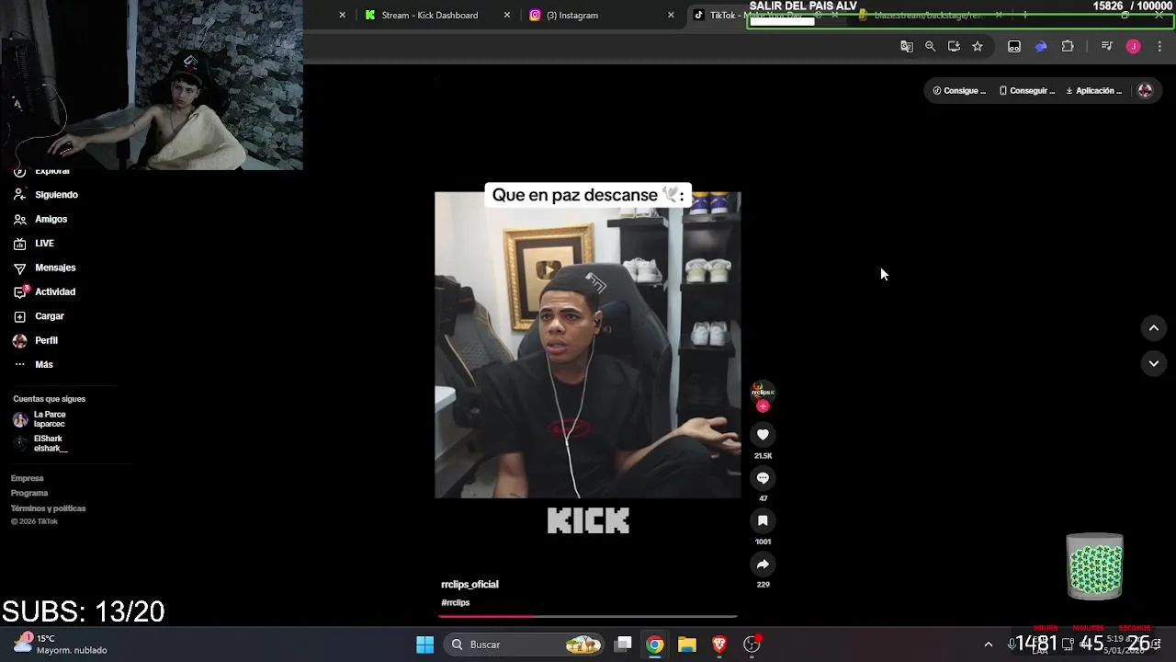This screenshot has height=662, width=1176.
Task: Click the Aplicación download button
Action: 1094,91
